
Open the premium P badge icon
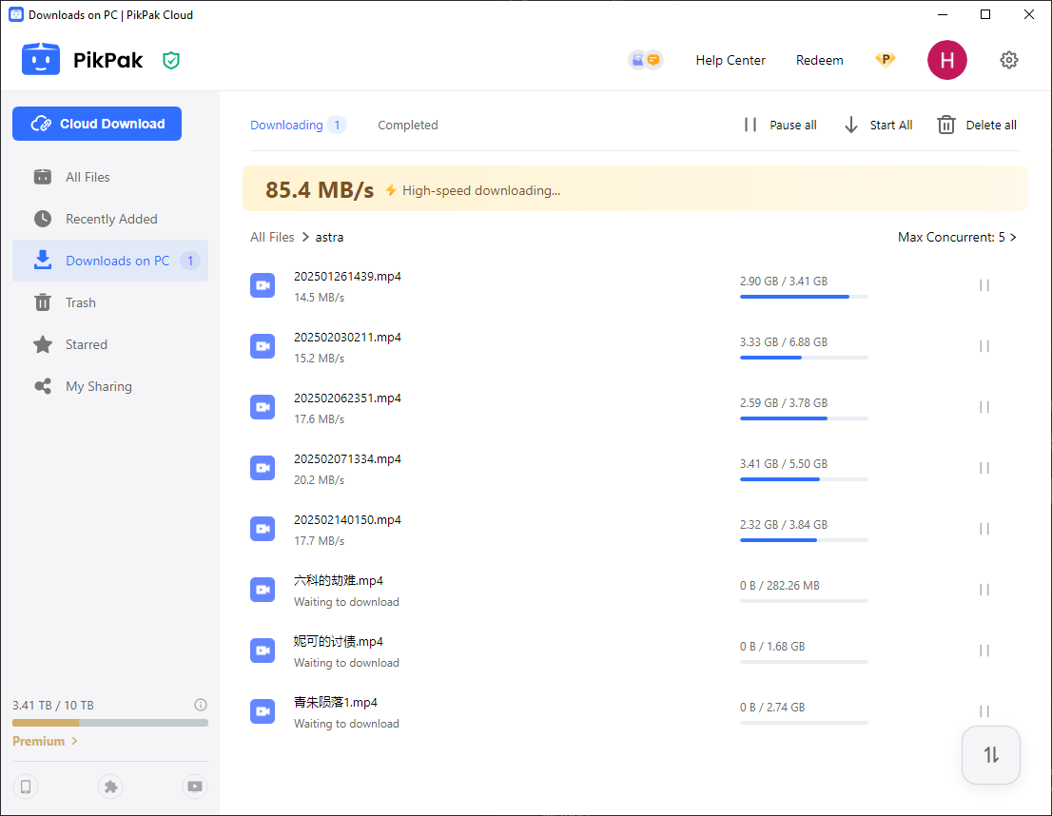click(x=885, y=60)
